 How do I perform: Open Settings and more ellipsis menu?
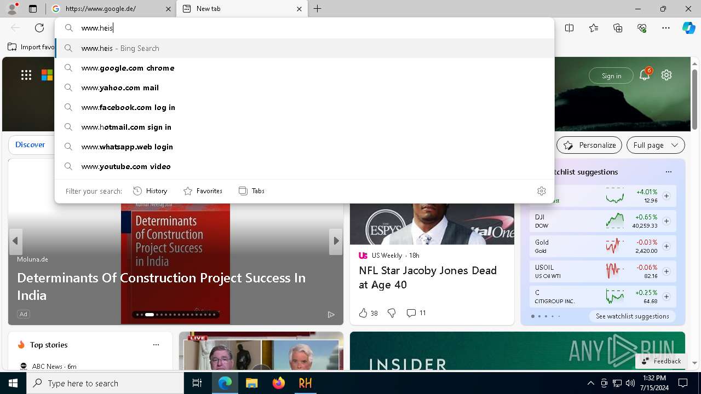(666, 28)
